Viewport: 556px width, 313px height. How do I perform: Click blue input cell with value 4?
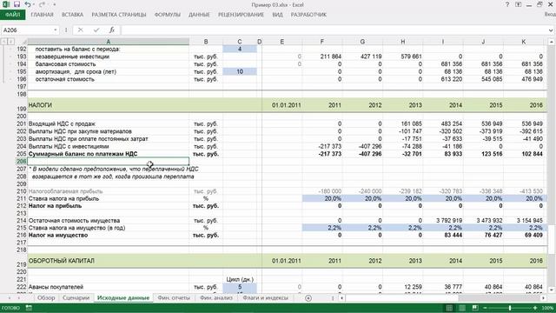(x=240, y=49)
